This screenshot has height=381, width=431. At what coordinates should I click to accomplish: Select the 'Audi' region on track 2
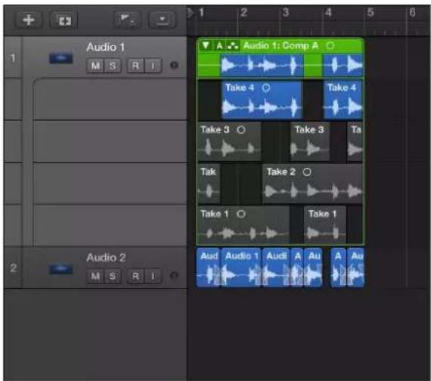pos(276,268)
